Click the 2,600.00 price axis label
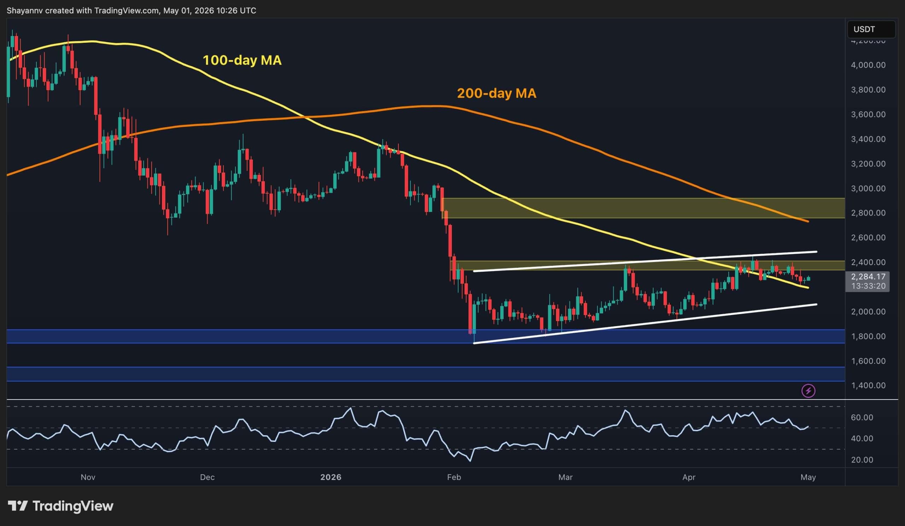Viewport: 905px width, 526px height. click(868, 237)
